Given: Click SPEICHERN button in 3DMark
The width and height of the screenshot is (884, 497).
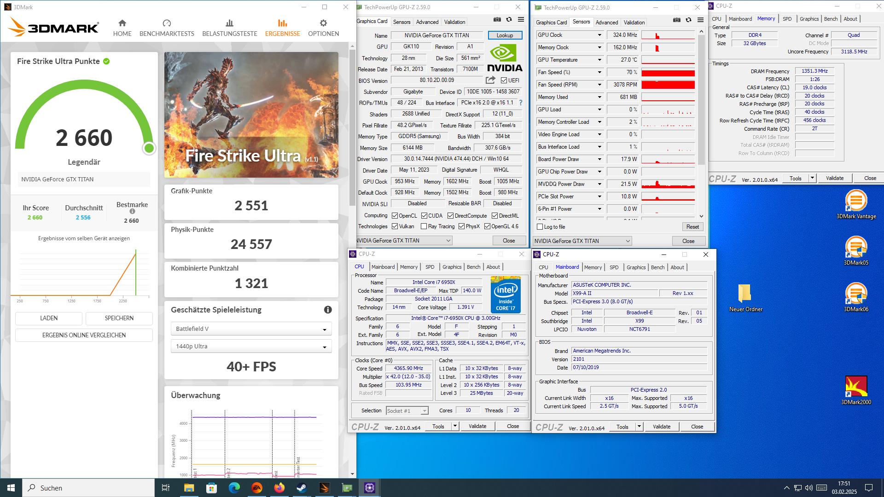Looking at the screenshot, I should [x=119, y=318].
